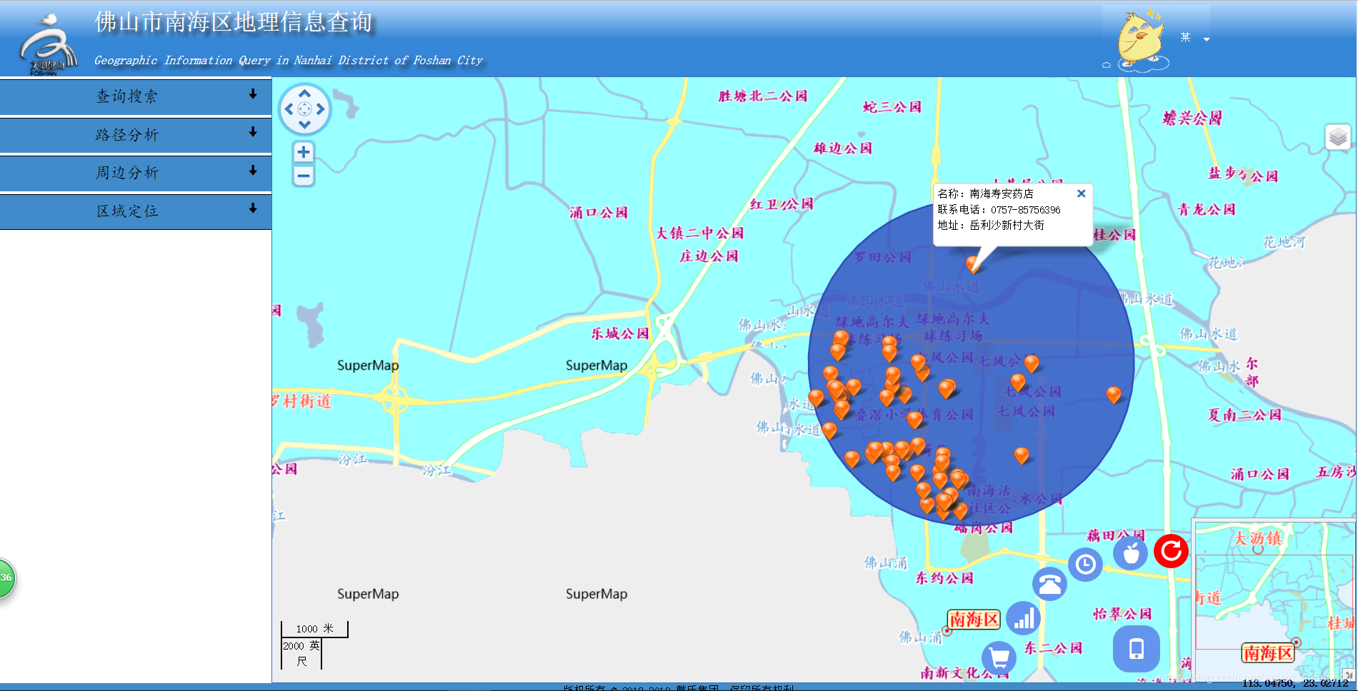The image size is (1358, 691).
Task: Click the Foshan logo in header
Action: click(x=47, y=44)
